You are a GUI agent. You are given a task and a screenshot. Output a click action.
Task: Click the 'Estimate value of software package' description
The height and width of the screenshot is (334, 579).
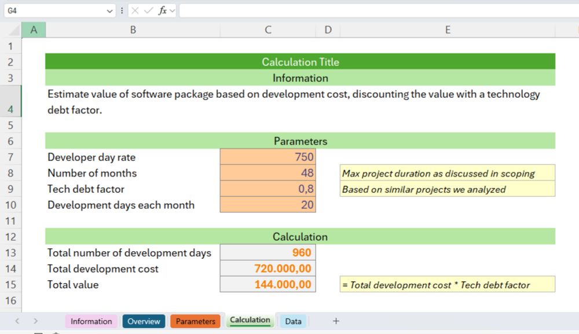click(x=300, y=101)
